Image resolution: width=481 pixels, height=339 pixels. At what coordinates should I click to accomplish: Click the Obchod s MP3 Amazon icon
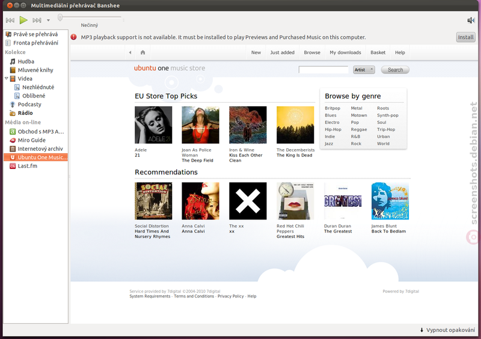(x=13, y=132)
